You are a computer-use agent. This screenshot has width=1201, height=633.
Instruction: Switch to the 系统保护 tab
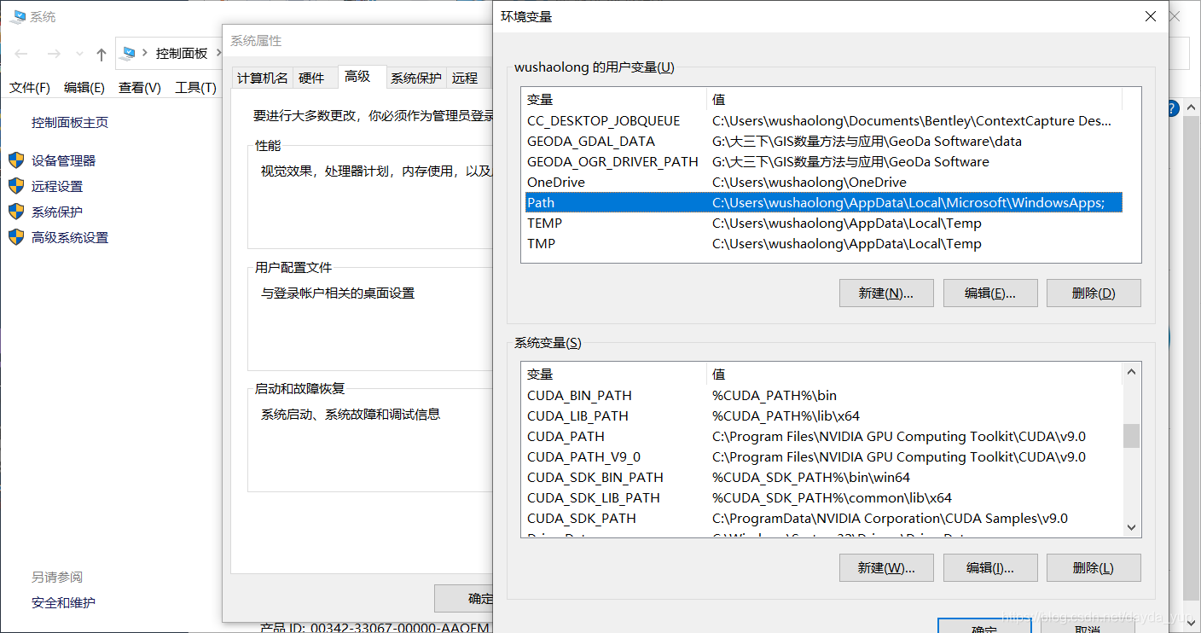click(416, 78)
